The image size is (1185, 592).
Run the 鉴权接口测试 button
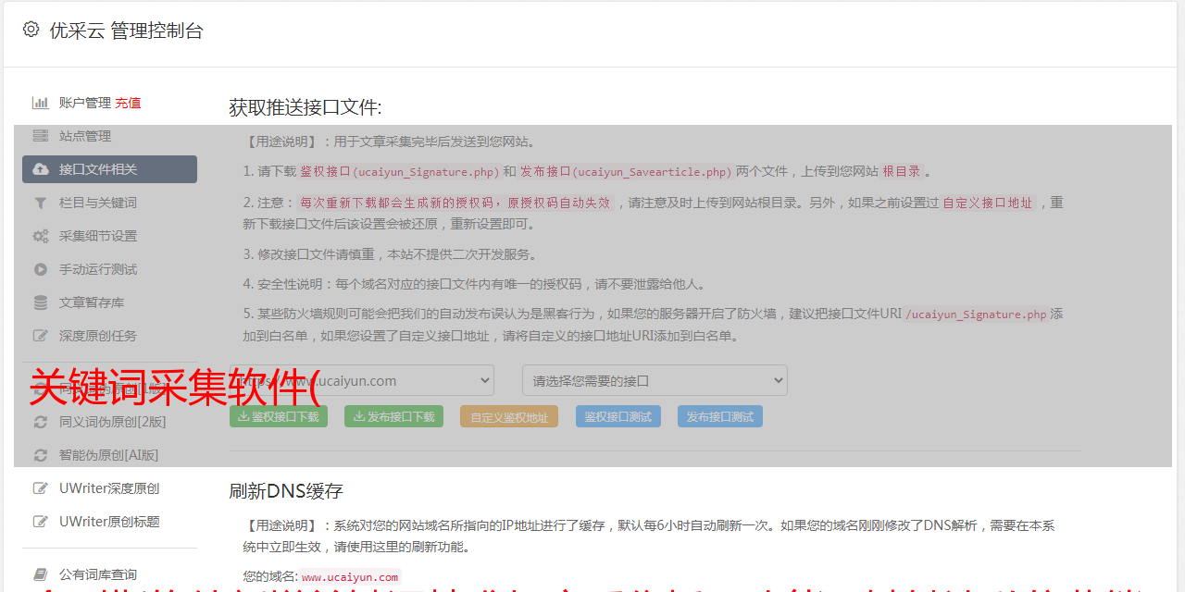coord(618,416)
